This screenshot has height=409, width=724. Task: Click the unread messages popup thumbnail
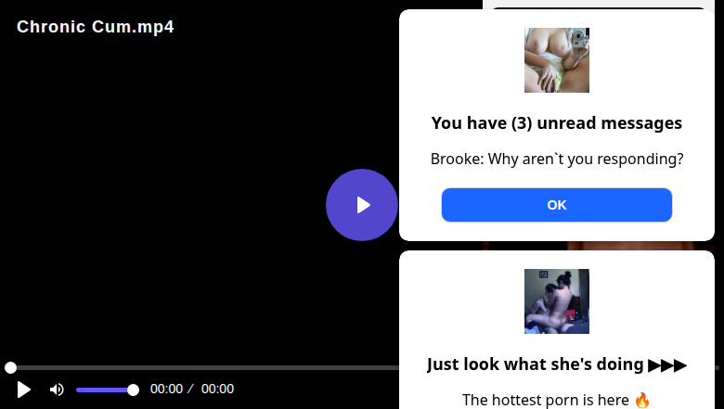pyautogui.click(x=556, y=60)
